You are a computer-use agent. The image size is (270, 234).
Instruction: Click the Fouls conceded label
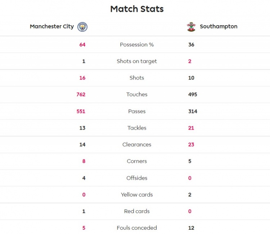(x=137, y=228)
